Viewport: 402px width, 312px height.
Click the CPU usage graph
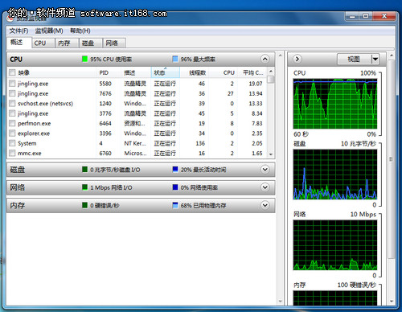pyautogui.click(x=335, y=104)
